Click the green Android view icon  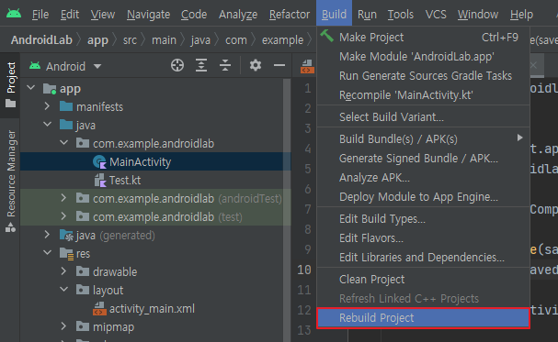click(35, 66)
